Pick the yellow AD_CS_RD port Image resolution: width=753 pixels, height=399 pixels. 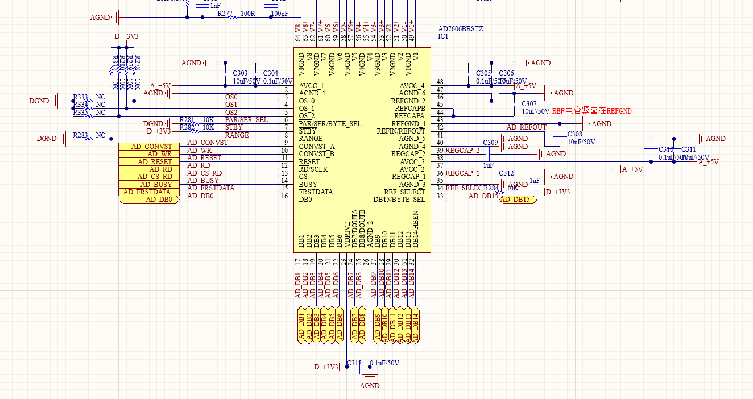(x=148, y=177)
